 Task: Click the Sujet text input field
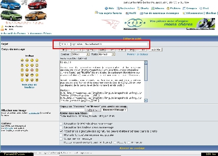pos(103,44)
